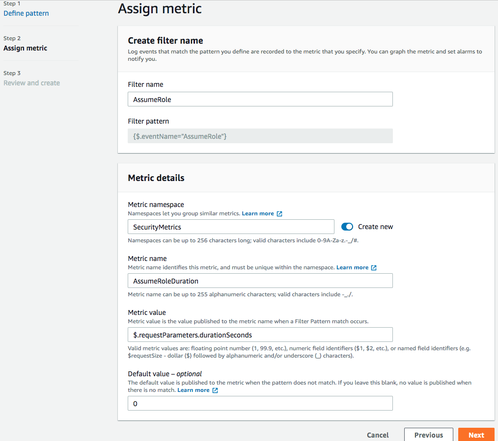The image size is (498, 441).
Task: Click the Metric value input field
Action: click(x=260, y=335)
